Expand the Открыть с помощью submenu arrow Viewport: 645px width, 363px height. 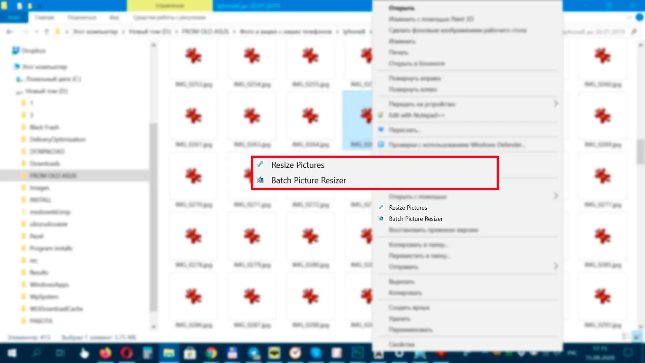point(556,196)
